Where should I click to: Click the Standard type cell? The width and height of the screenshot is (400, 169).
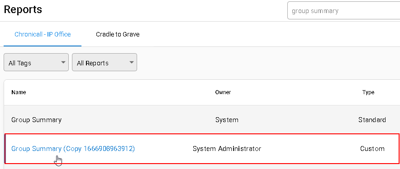coord(372,120)
